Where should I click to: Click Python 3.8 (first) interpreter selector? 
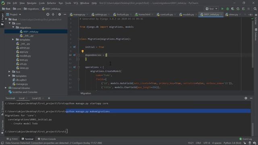pyautogui.click(x=232, y=143)
